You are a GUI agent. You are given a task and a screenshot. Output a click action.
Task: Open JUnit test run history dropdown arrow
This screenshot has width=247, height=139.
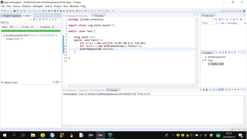(56, 19)
